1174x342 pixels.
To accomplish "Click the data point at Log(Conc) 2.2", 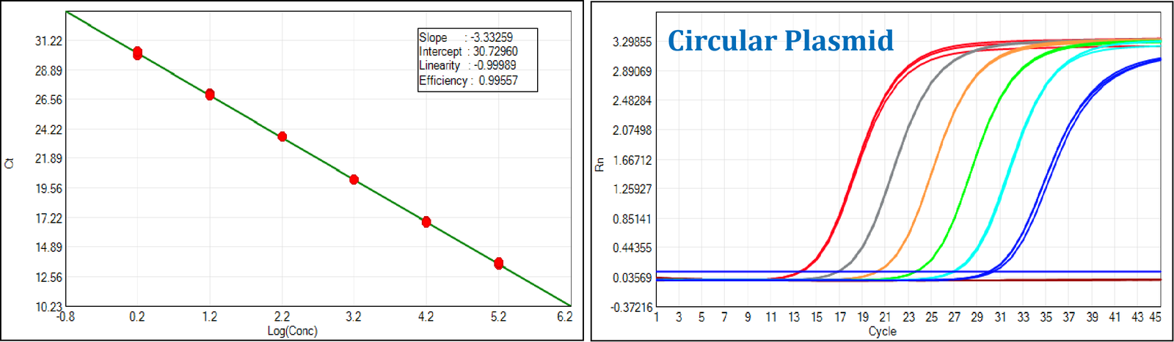I will [x=282, y=137].
